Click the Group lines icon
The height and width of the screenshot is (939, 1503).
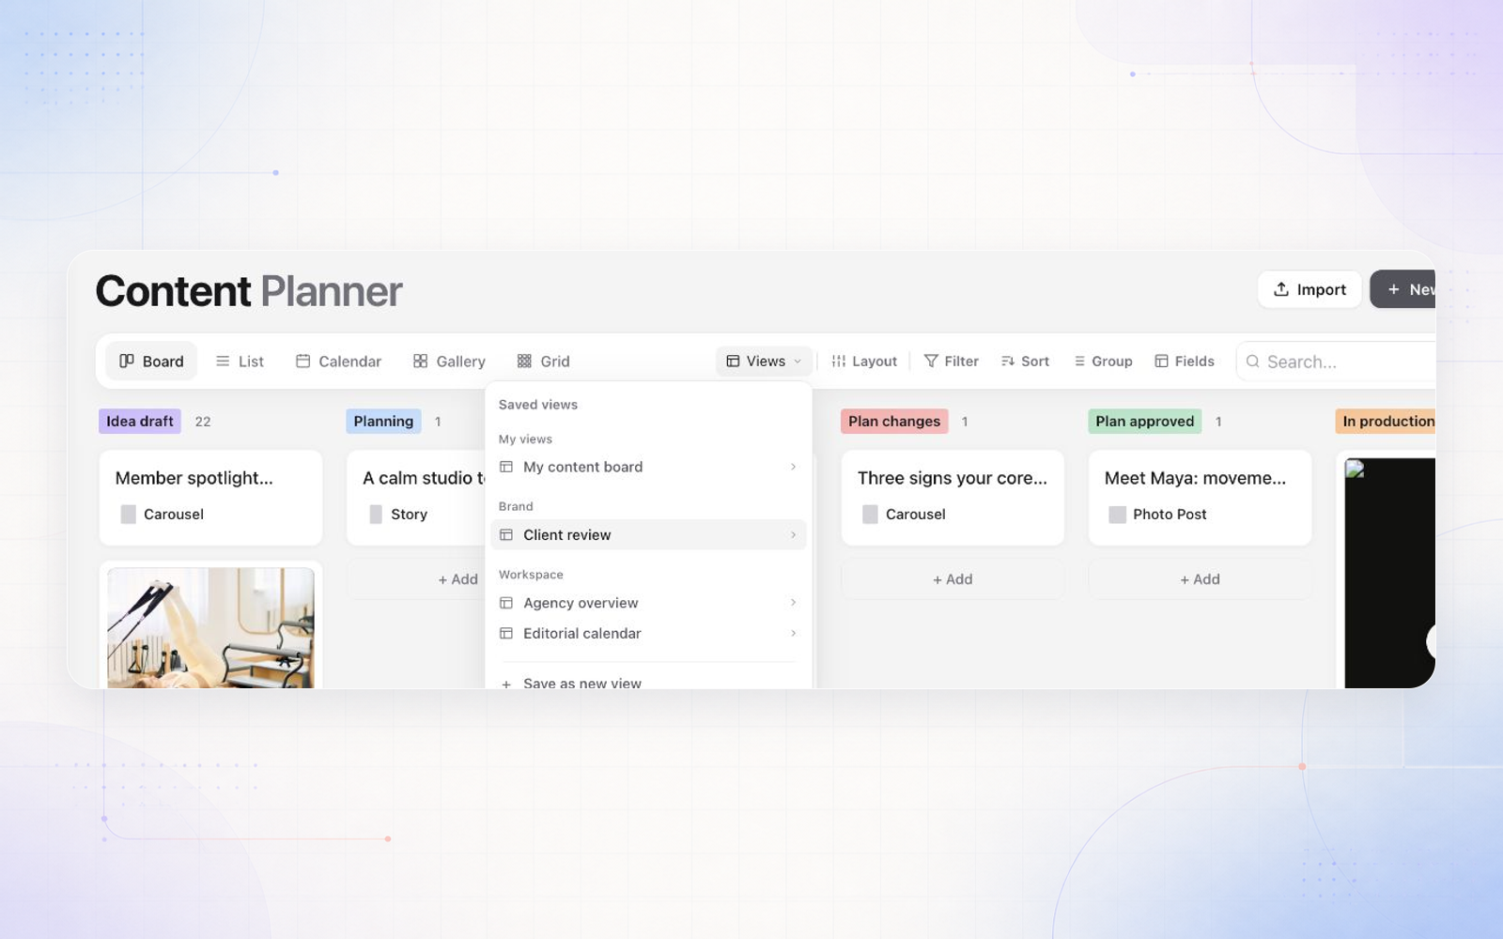(x=1079, y=362)
